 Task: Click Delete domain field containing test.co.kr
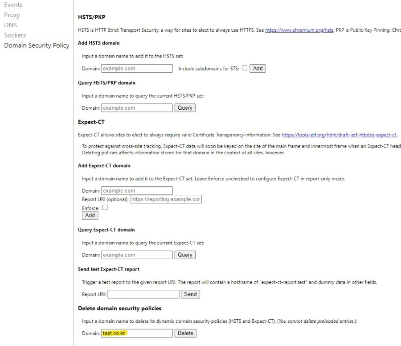point(137,333)
